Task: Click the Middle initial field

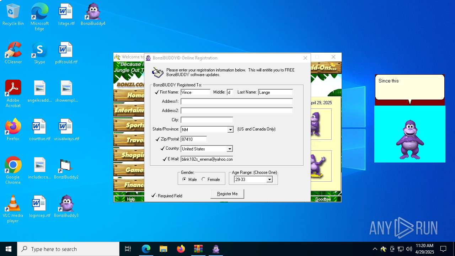Action: (230, 92)
